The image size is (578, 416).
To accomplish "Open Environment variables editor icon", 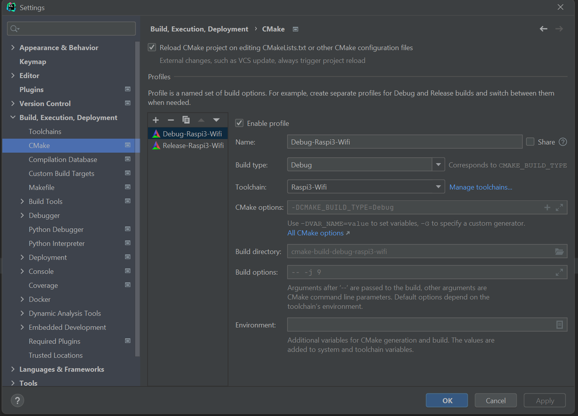I will tap(559, 325).
